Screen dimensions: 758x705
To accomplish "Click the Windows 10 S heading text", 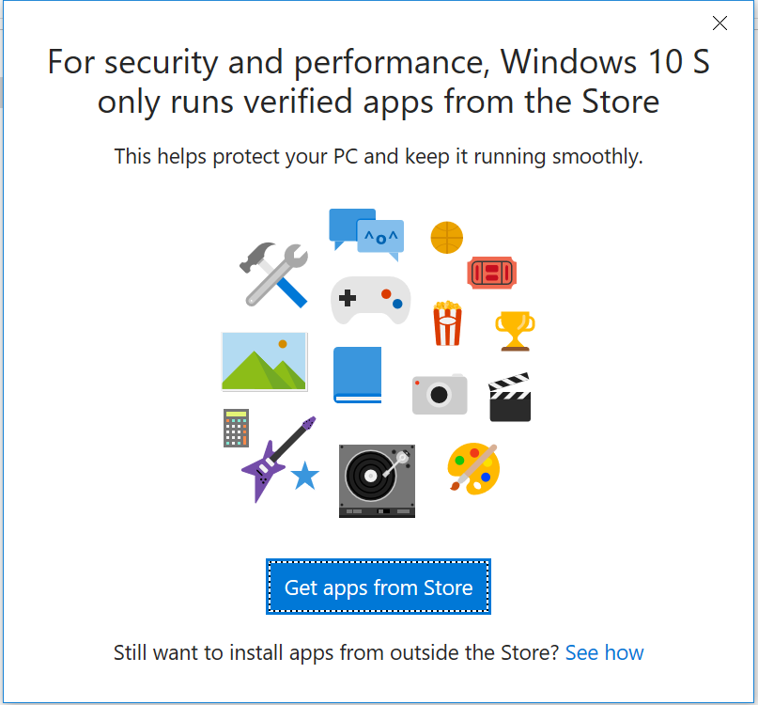I will tap(379, 81).
